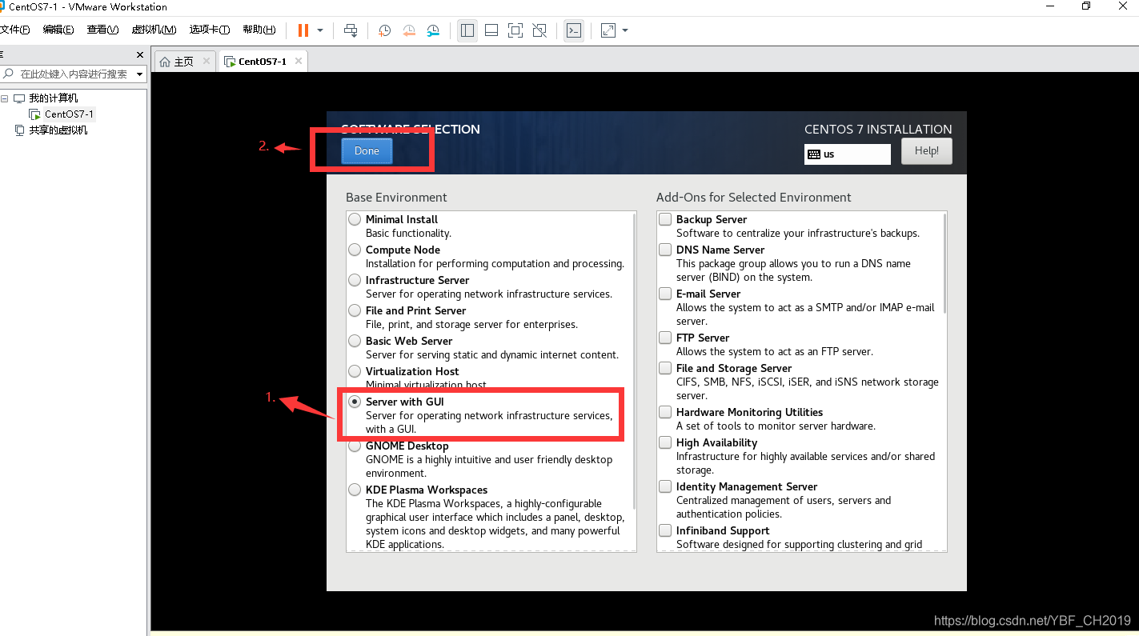The image size is (1139, 636).
Task: Close the 主页 tab
Action: click(207, 61)
